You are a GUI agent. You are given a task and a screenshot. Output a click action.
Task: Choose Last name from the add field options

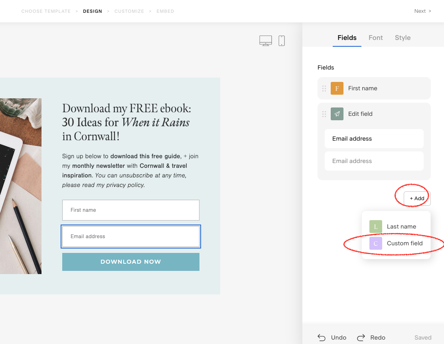[x=401, y=227]
